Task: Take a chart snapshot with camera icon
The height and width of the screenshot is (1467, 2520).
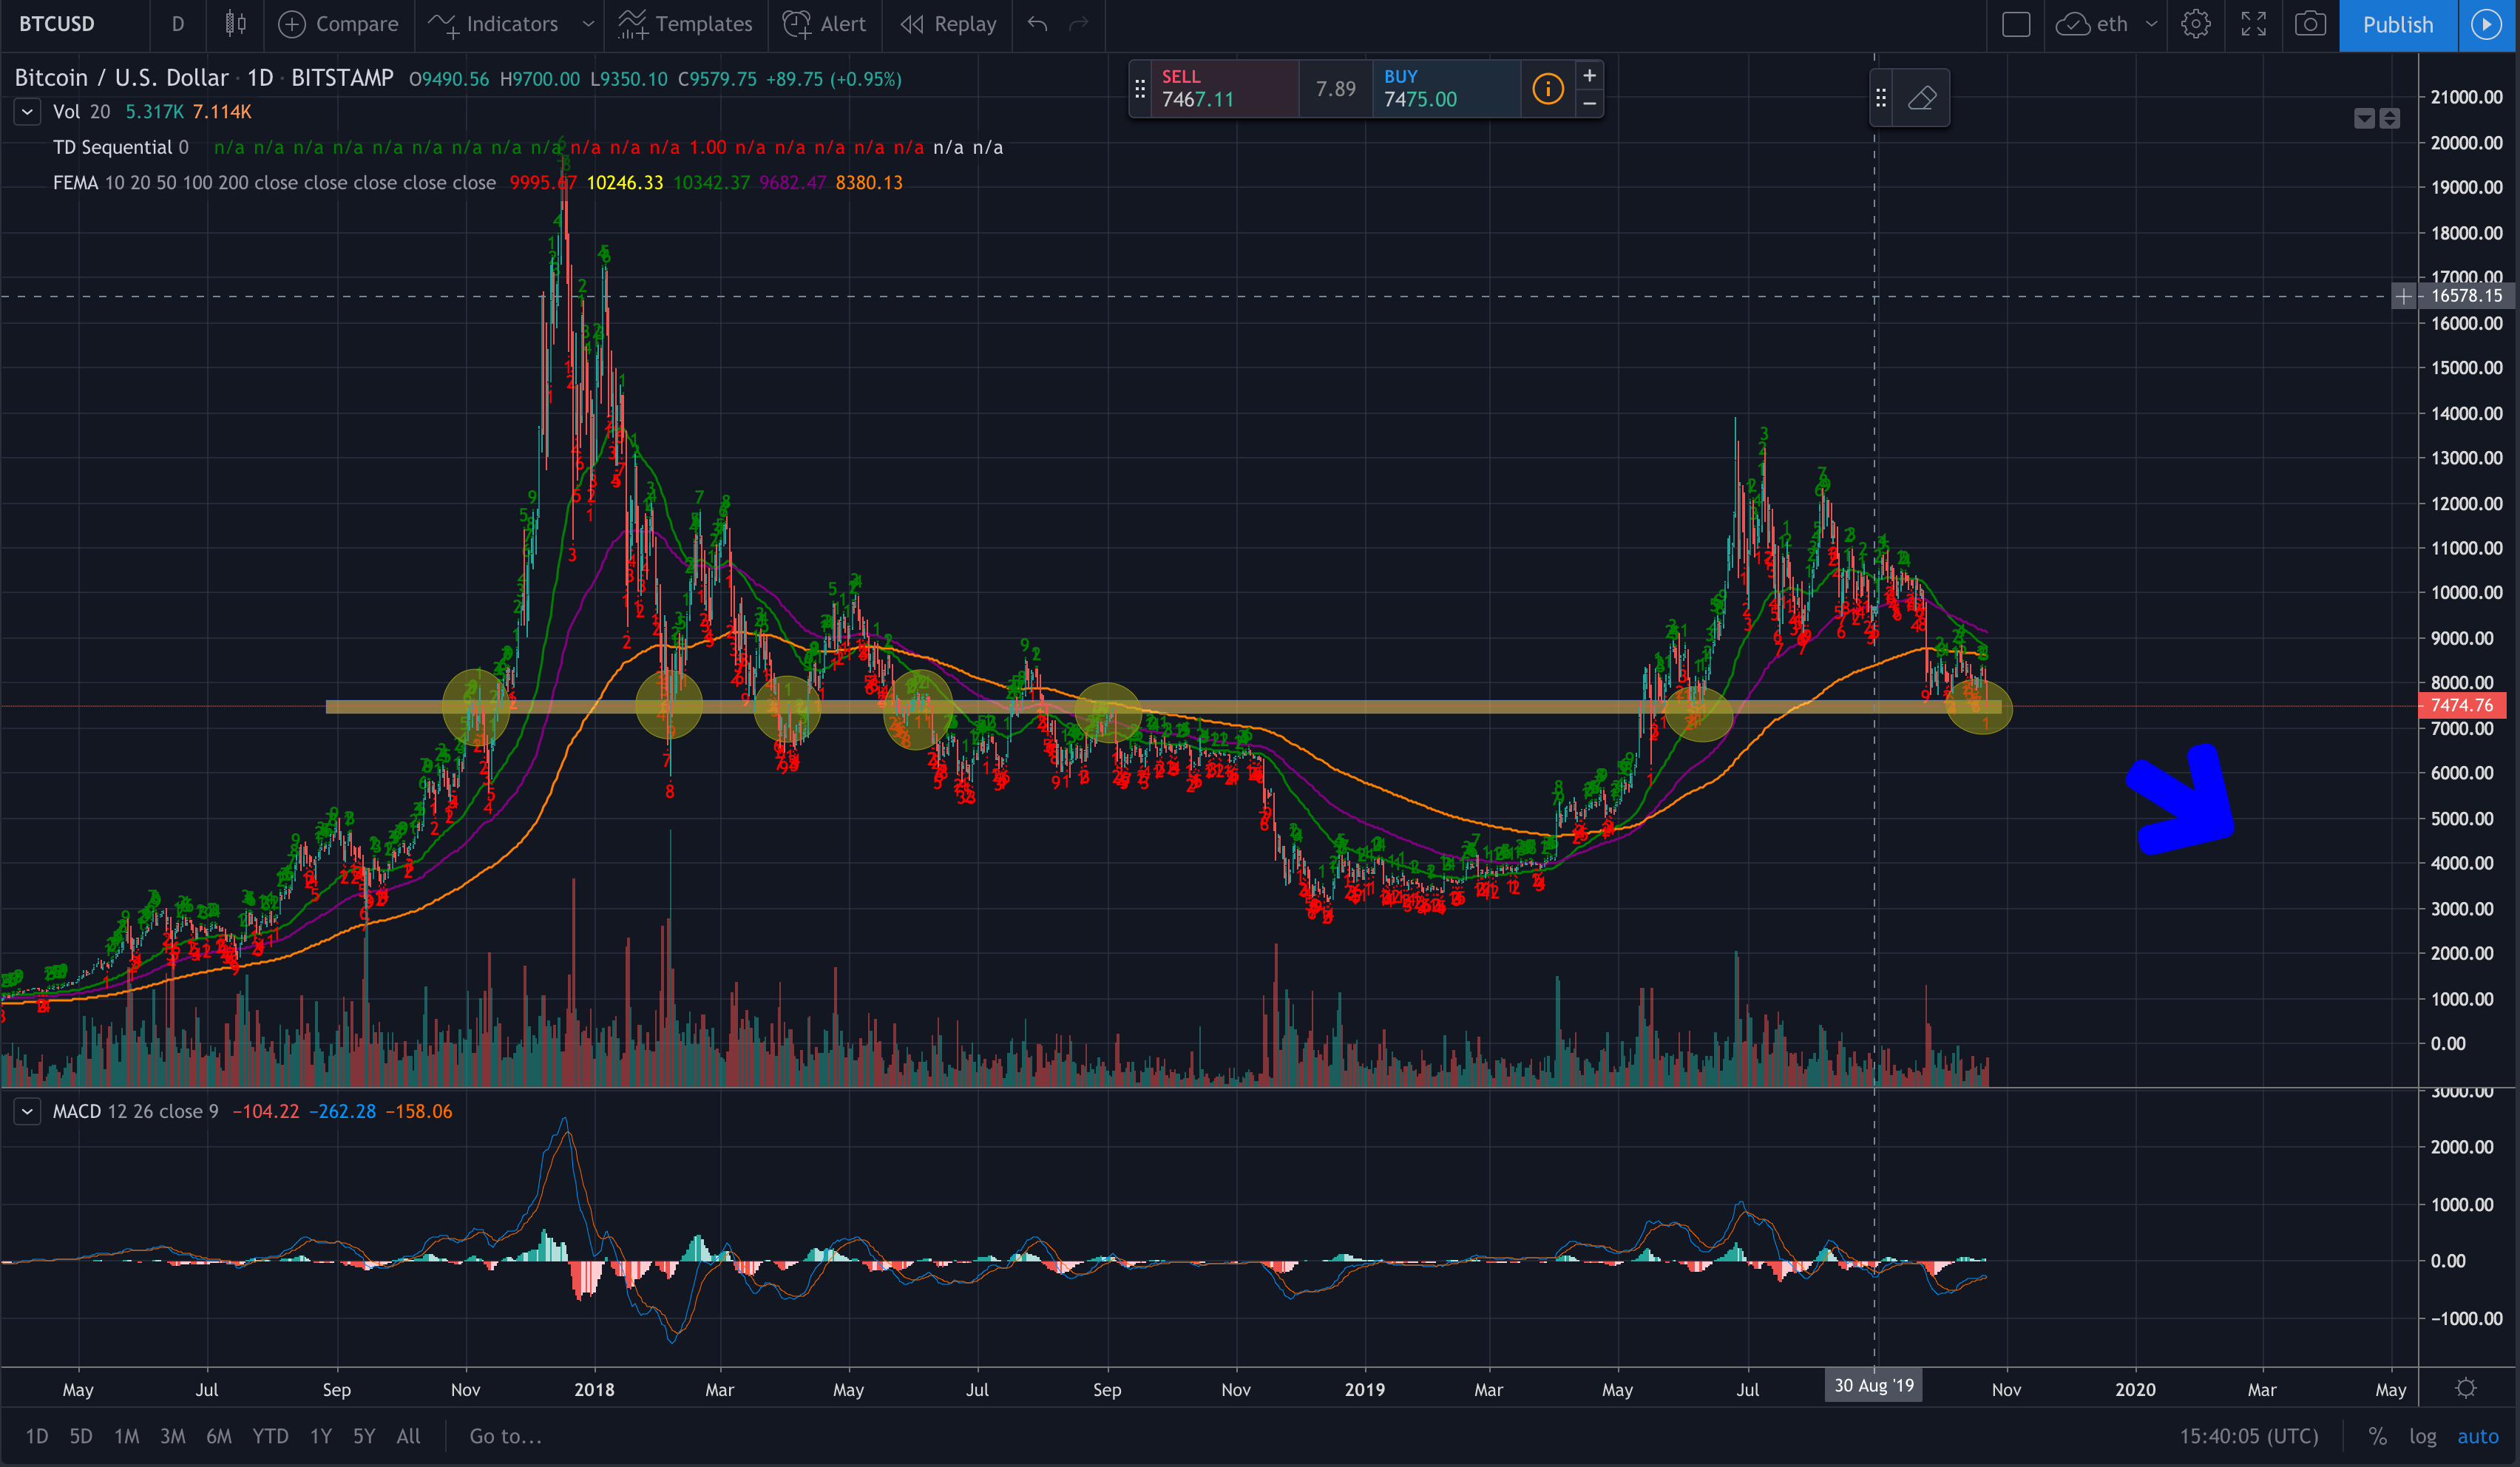Action: click(2310, 24)
